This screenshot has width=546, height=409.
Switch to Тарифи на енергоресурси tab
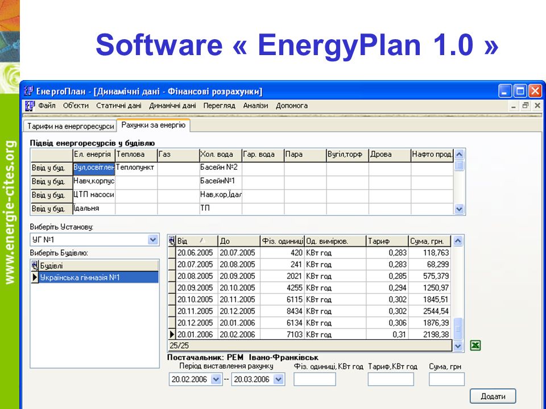click(x=71, y=126)
